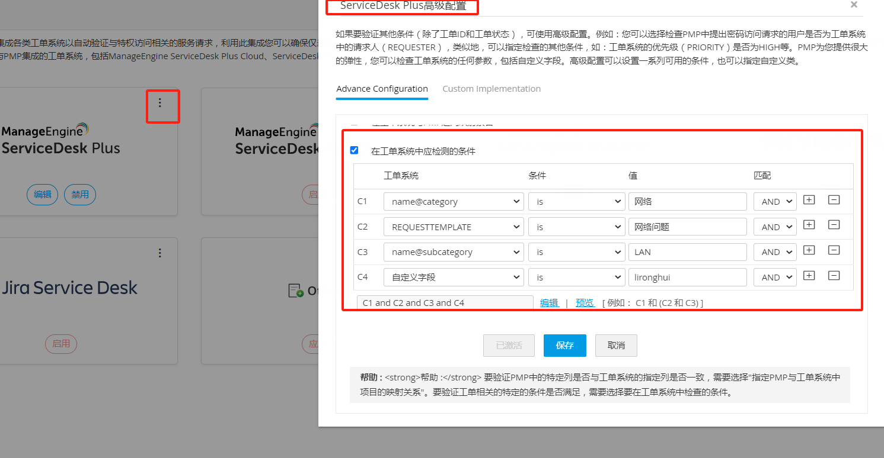The image size is (884, 458).
Task: Click the 启用 button under Jira Service Desk
Action: pyautogui.click(x=61, y=344)
